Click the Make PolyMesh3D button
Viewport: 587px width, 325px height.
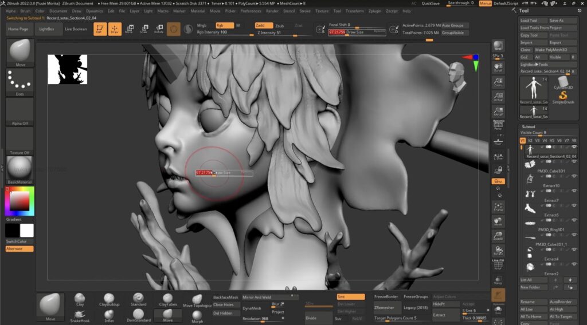point(551,50)
